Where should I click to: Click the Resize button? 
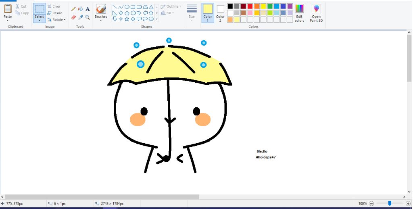(55, 13)
